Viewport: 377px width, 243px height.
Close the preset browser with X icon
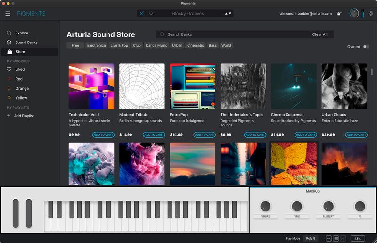tap(142, 14)
